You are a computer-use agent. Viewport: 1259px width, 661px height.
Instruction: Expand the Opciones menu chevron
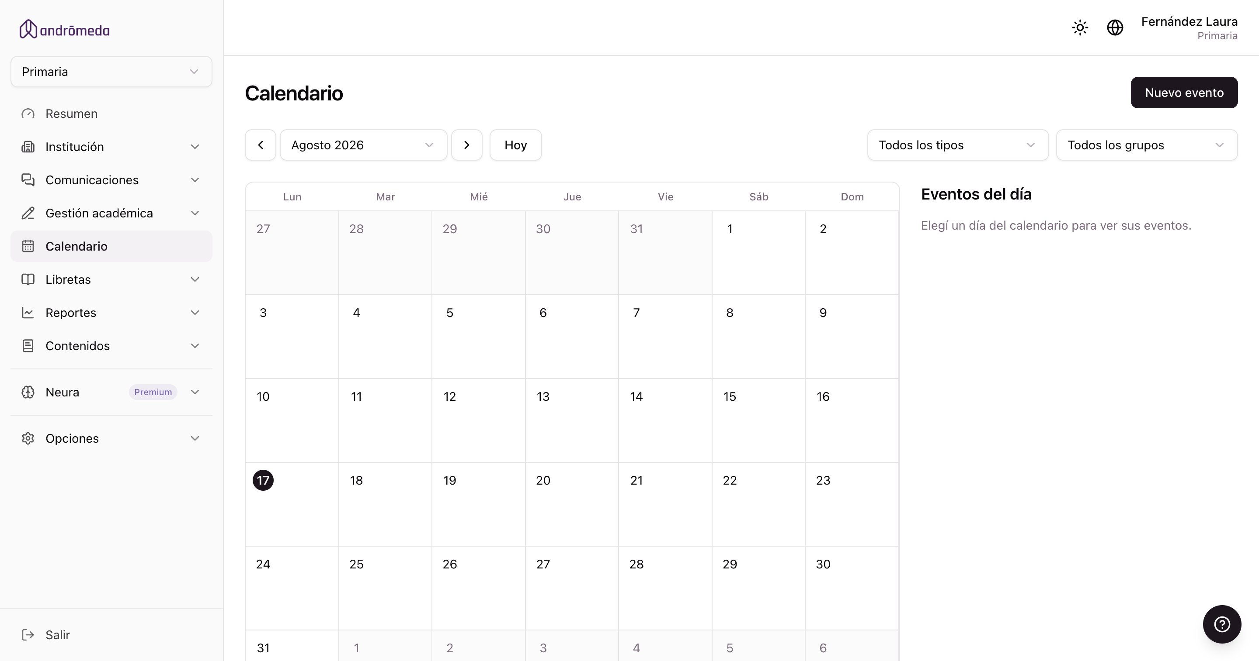[195, 438]
